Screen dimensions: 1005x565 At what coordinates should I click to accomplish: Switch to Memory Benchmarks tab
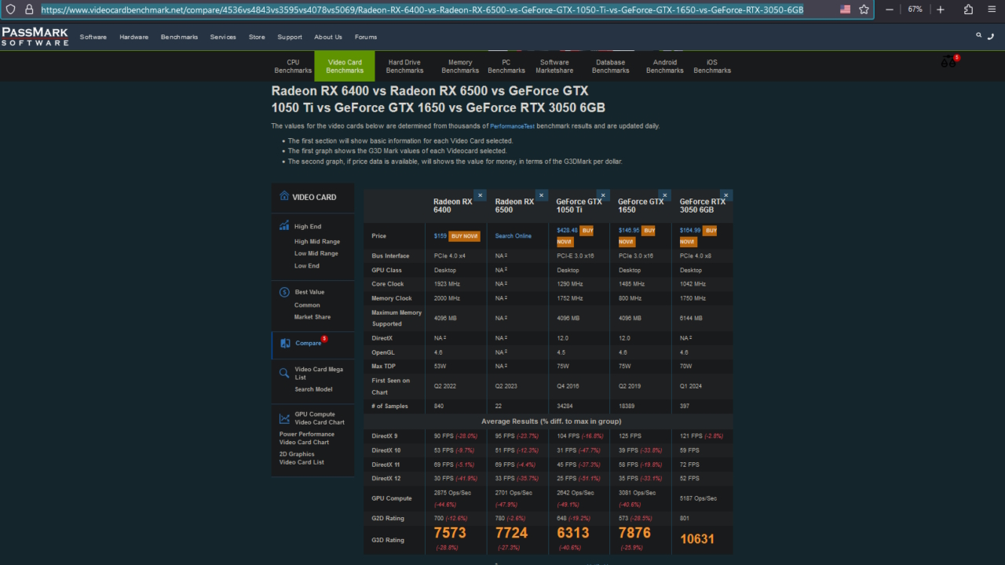(460, 66)
